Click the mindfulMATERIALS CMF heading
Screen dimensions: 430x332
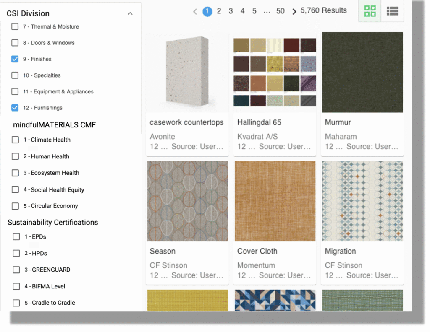[54, 125]
